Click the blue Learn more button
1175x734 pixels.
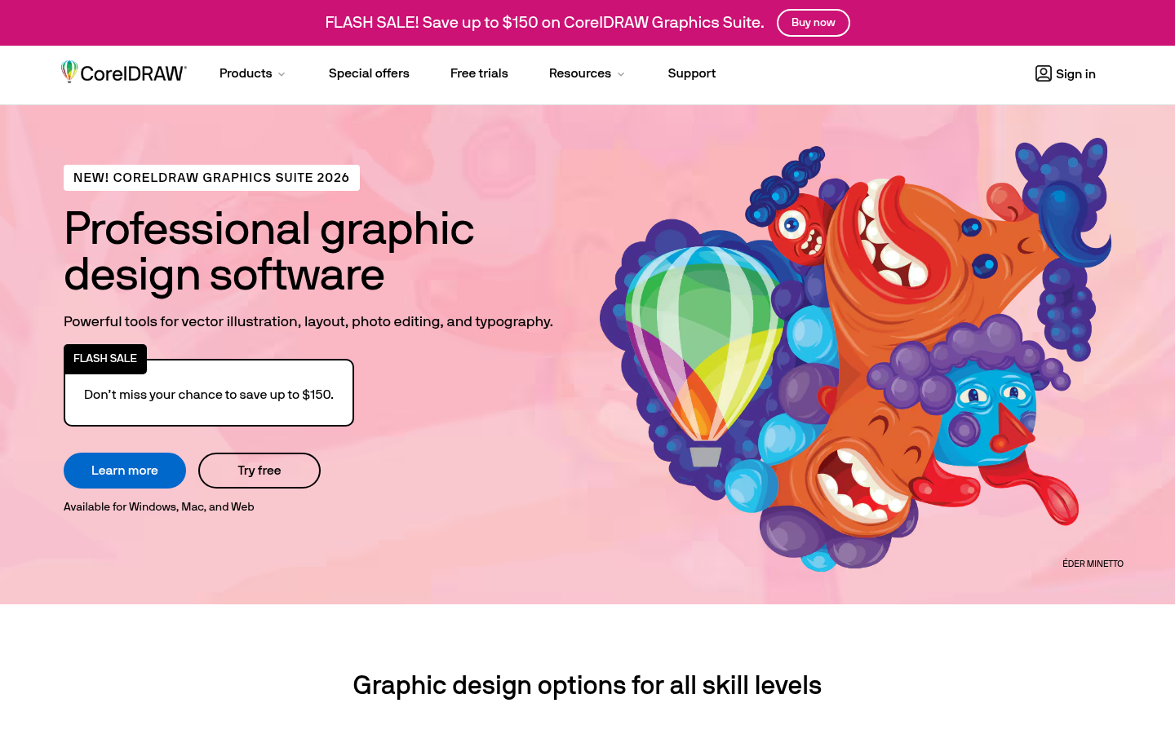click(x=125, y=471)
